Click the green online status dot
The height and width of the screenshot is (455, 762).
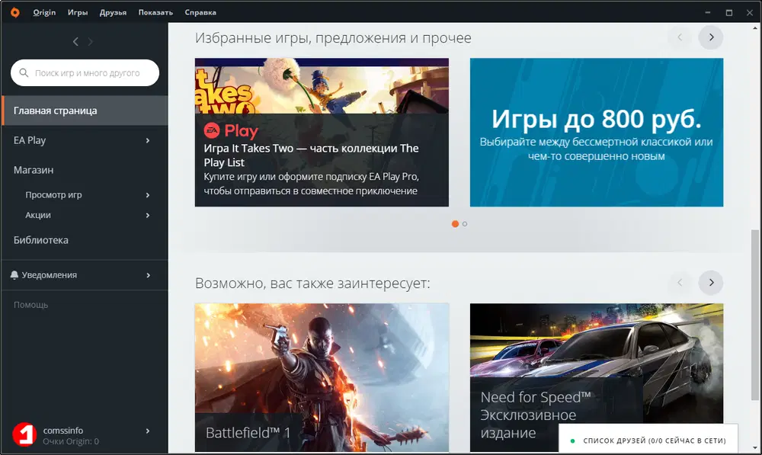click(x=572, y=441)
